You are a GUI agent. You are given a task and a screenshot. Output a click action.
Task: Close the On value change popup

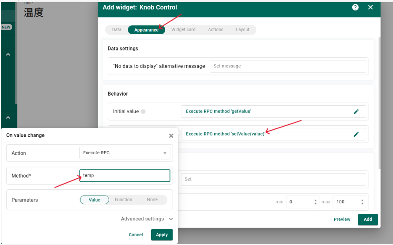(171, 136)
